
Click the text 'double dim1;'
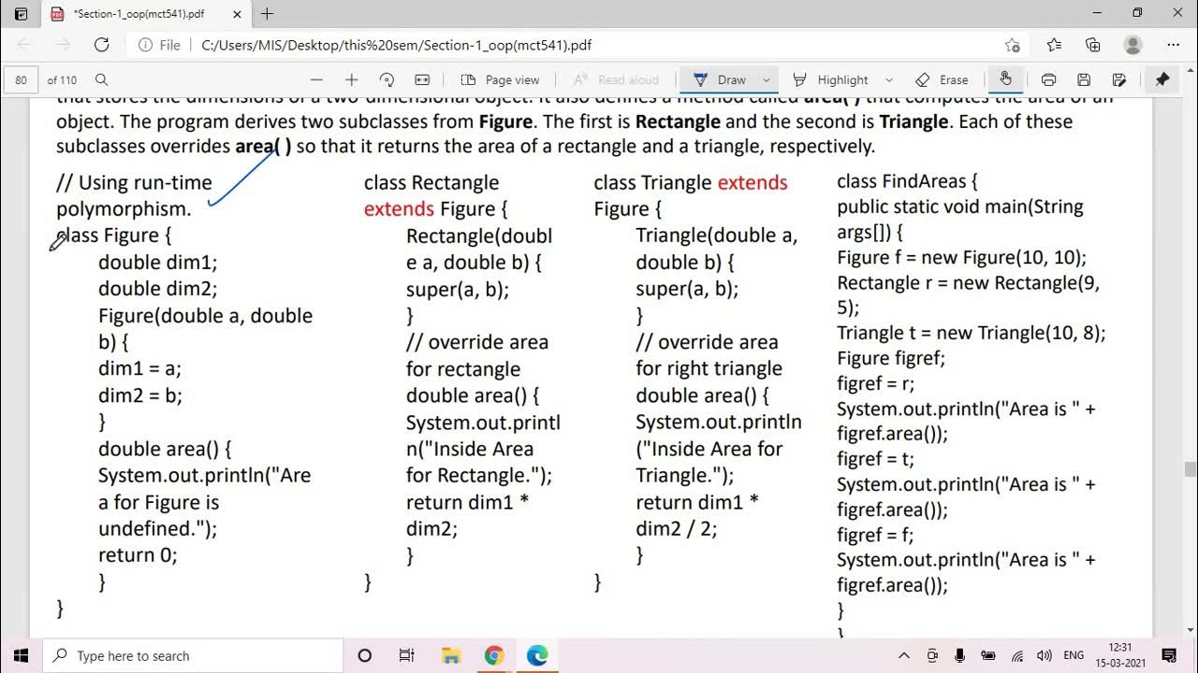pos(157,263)
